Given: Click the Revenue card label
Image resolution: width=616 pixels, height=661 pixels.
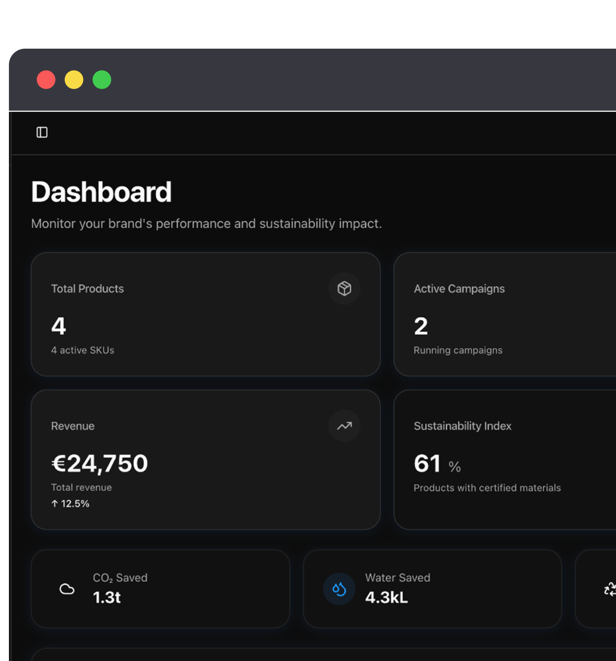Looking at the screenshot, I should 73,426.
